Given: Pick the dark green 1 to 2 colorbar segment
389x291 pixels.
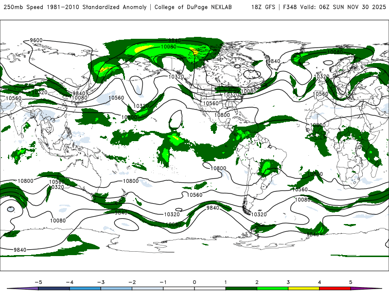Looking at the screenshot, I should pyautogui.click(x=241, y=289).
